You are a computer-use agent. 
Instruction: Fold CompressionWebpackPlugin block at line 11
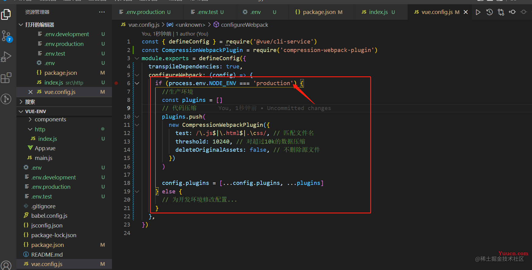(137, 125)
